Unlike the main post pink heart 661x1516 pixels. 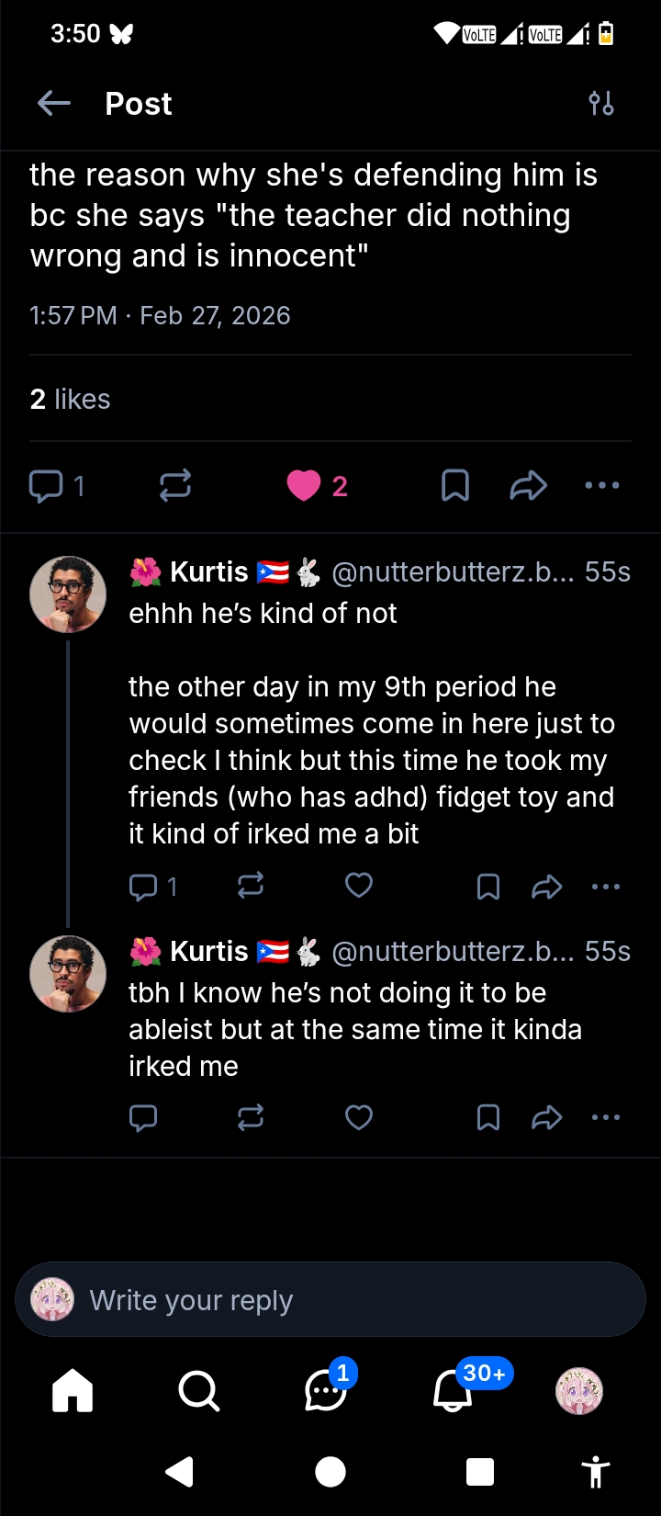[x=304, y=485]
